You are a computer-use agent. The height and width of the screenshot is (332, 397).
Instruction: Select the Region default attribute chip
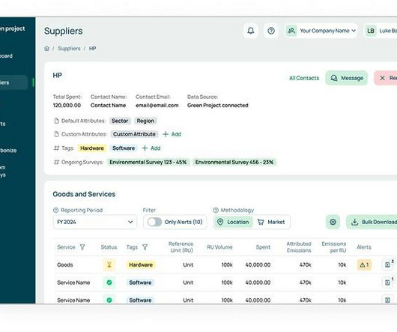(x=145, y=121)
